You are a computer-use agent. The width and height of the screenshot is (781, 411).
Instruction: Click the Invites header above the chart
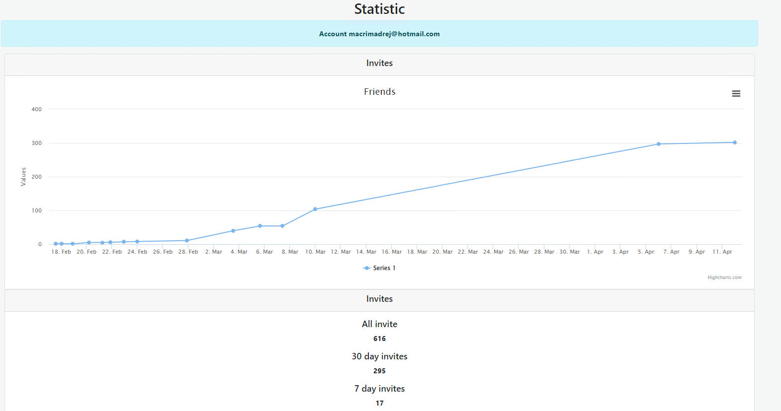click(379, 63)
